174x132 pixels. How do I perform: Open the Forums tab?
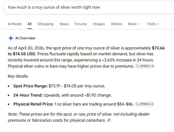click(x=81, y=24)
